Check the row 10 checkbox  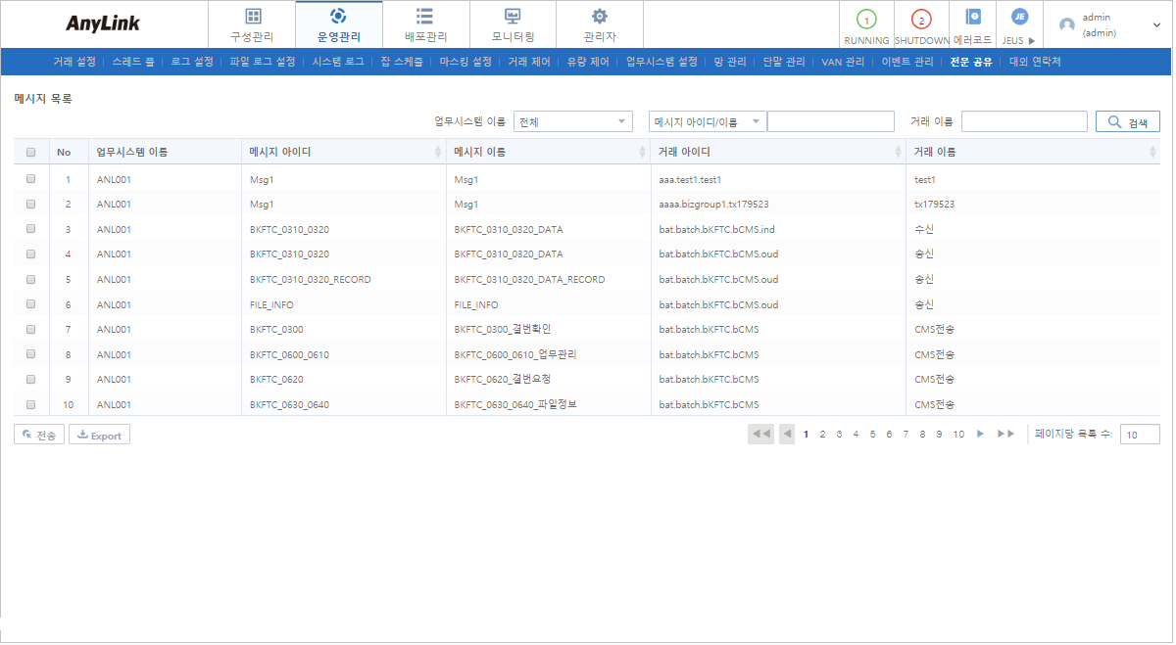[31, 404]
